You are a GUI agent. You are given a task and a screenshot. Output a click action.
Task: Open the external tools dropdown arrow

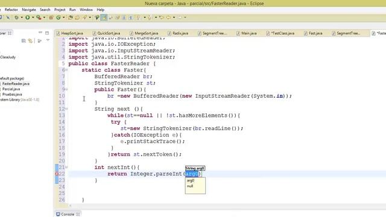click(44, 17)
